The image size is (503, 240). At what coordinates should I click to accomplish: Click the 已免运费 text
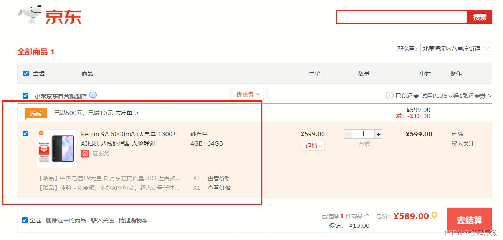pyautogui.click(x=407, y=95)
